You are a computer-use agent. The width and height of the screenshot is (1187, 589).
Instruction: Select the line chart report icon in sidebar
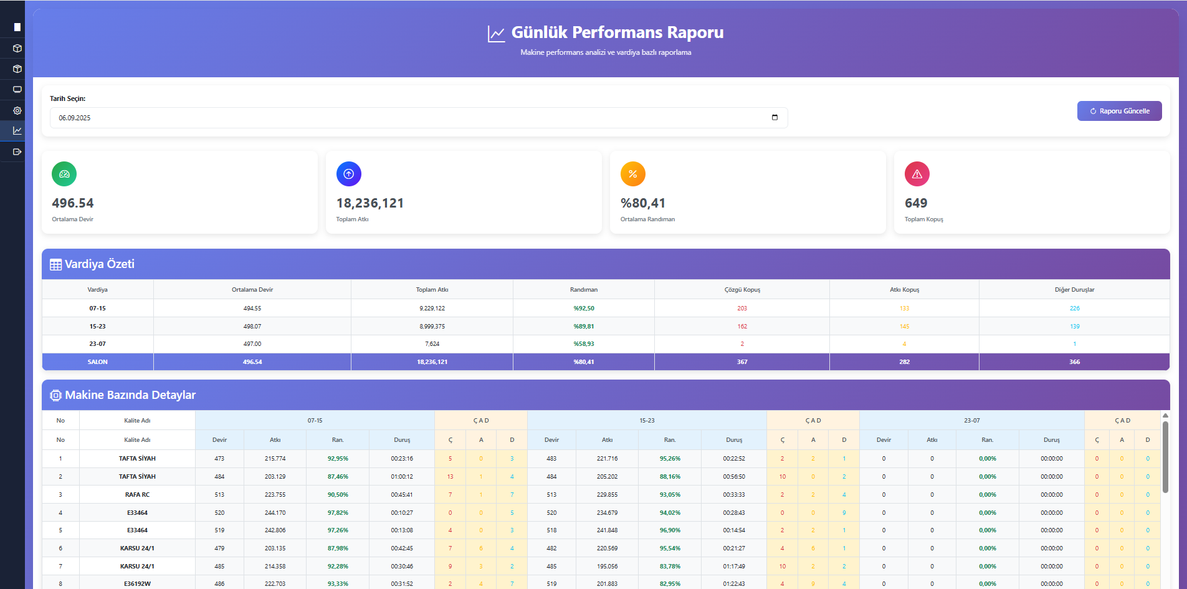point(17,131)
